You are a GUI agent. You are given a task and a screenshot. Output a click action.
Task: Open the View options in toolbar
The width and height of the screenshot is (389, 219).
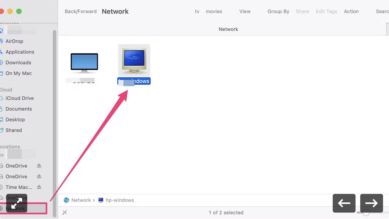[245, 11]
